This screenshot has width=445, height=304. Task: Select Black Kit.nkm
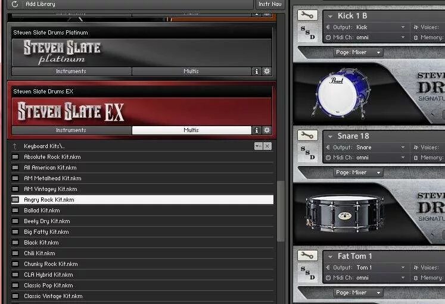click(142, 243)
